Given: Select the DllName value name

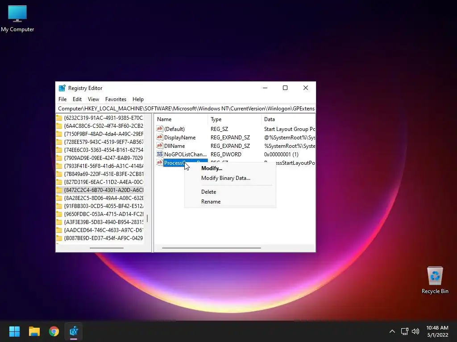Looking at the screenshot, I should point(174,146).
